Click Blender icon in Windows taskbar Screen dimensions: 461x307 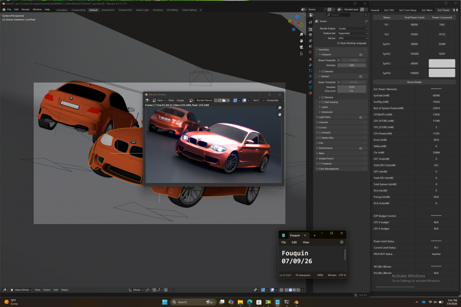[x=296, y=302]
